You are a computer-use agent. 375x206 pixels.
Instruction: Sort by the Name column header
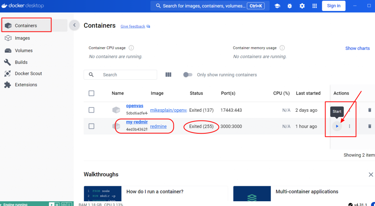click(x=118, y=93)
